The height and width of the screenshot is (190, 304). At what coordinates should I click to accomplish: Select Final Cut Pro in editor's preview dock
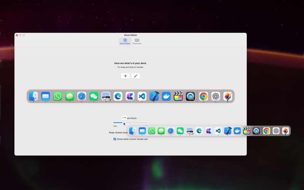(178, 96)
